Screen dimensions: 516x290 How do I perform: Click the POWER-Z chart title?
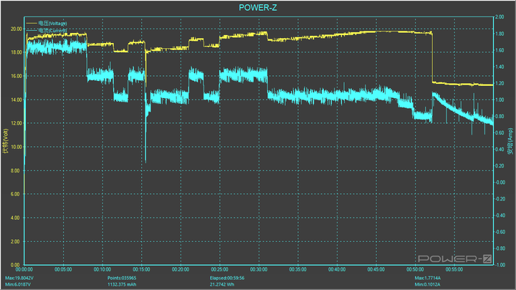(258, 8)
